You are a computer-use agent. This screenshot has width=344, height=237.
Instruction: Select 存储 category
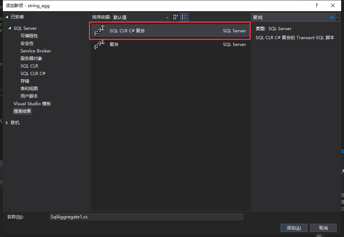point(25,81)
